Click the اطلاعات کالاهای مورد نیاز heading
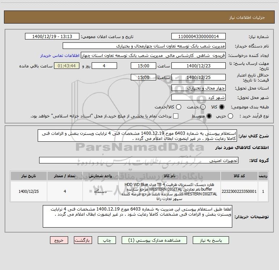Image resolution: width=279 pixels, height=270 pixels. click(x=242, y=148)
